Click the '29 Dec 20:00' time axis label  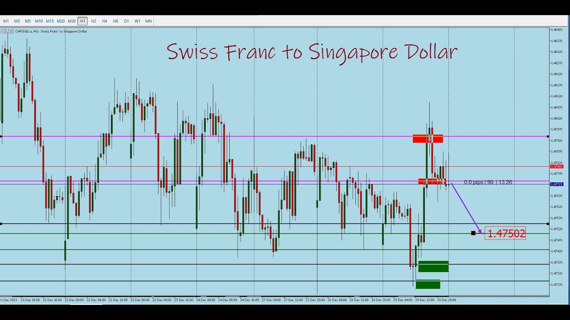[447, 300]
